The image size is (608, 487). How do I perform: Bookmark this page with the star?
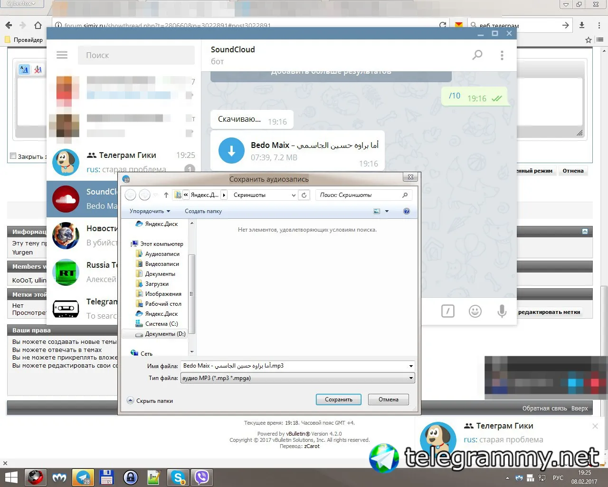click(589, 40)
